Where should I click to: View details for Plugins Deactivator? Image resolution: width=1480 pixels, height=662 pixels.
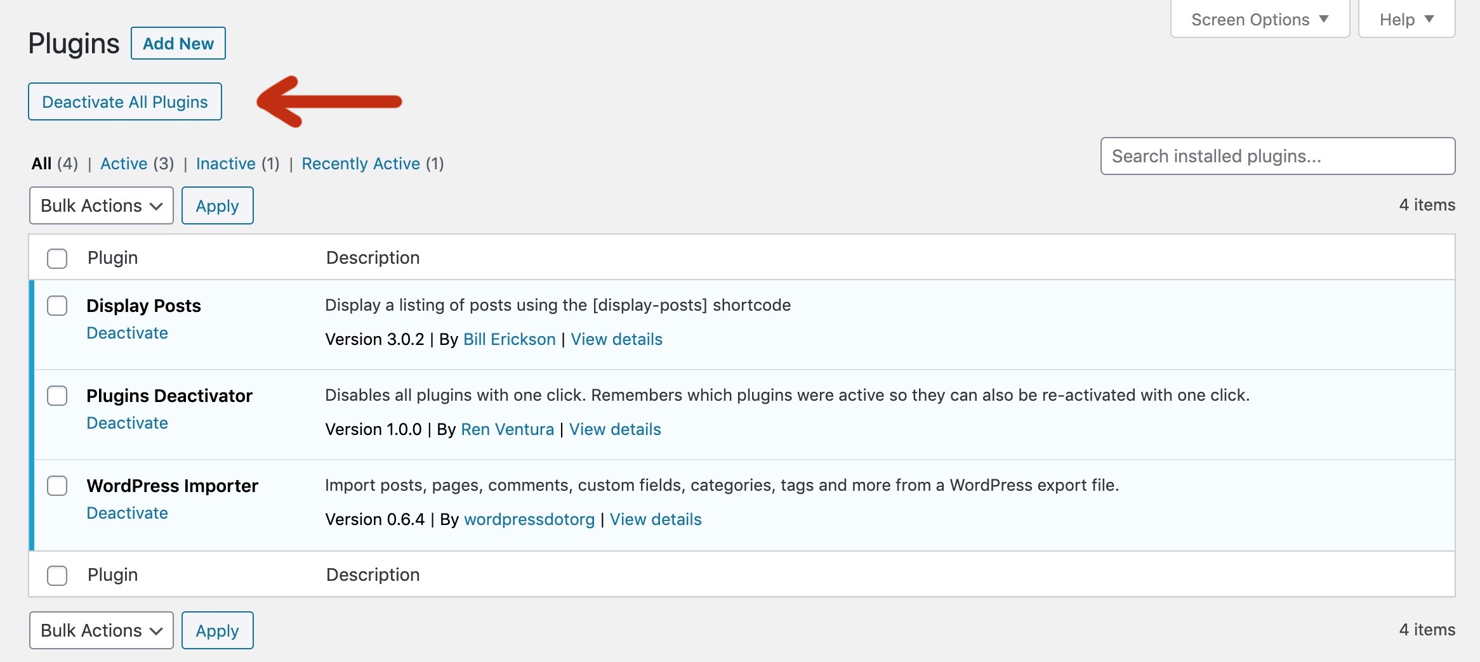[x=615, y=429]
